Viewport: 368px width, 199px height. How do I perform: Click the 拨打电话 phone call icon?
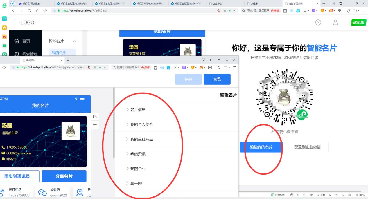coord(2,193)
